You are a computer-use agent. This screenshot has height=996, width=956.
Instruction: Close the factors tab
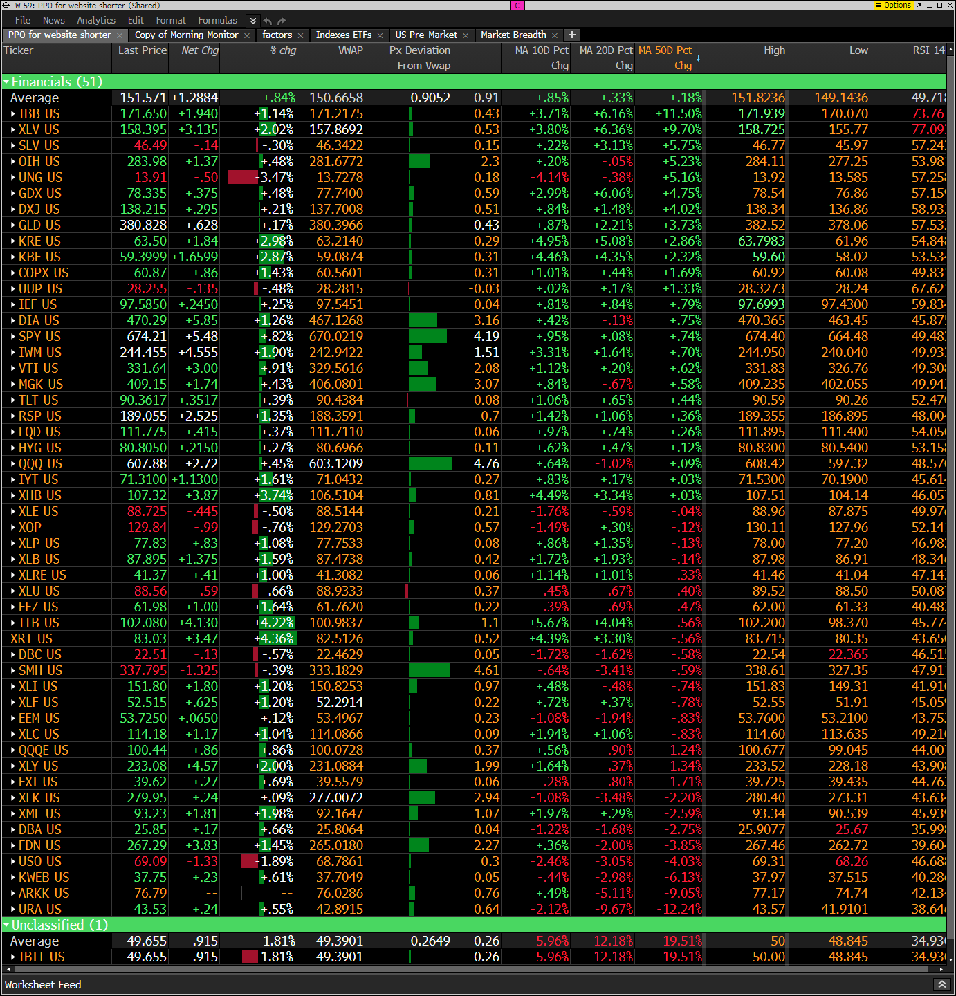point(300,35)
